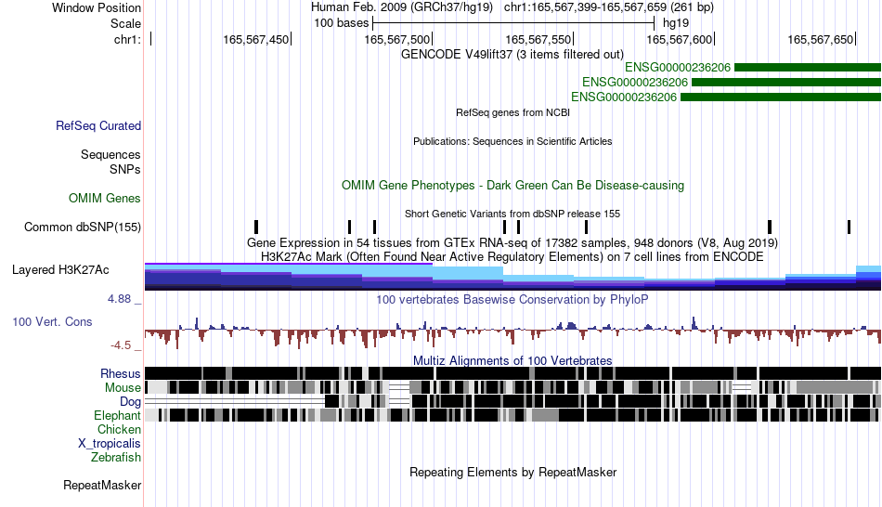Click Multiz Alignments of 100 Vertebrates title
Viewport: 882px width, 507px height.
[x=512, y=360]
